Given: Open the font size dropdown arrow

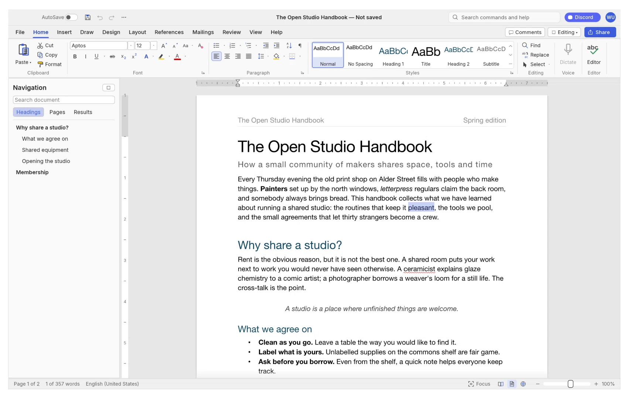Looking at the screenshot, I should tap(154, 46).
